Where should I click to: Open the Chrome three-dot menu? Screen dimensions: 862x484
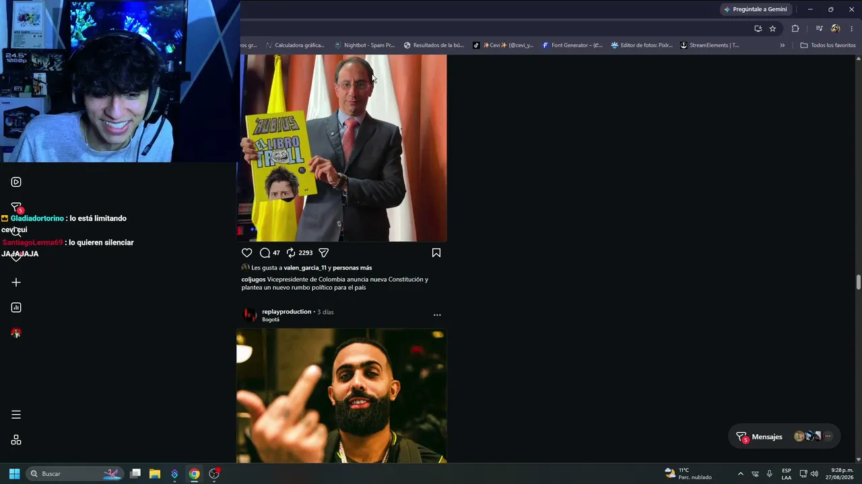[x=852, y=28]
